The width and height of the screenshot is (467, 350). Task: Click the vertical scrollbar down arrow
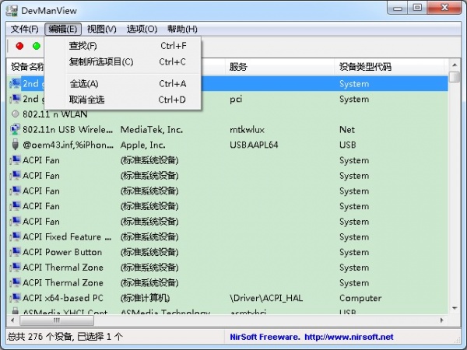(x=455, y=307)
